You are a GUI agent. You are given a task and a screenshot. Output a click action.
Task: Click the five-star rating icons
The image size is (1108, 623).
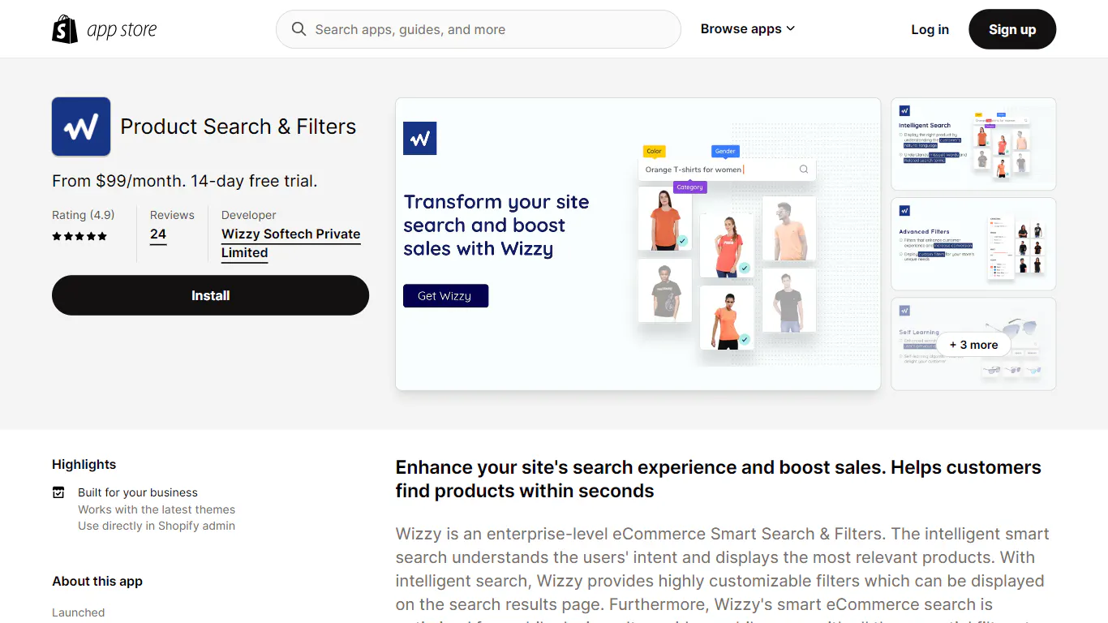pyautogui.click(x=79, y=236)
